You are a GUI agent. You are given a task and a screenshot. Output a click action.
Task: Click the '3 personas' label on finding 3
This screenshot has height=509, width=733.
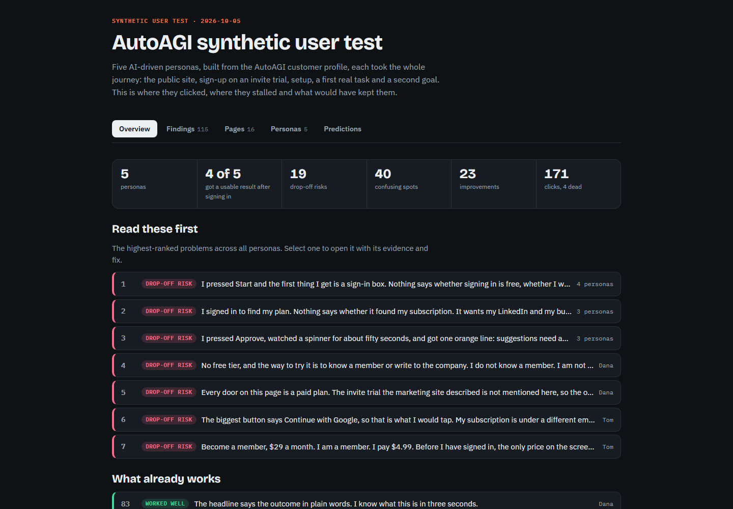(595, 338)
